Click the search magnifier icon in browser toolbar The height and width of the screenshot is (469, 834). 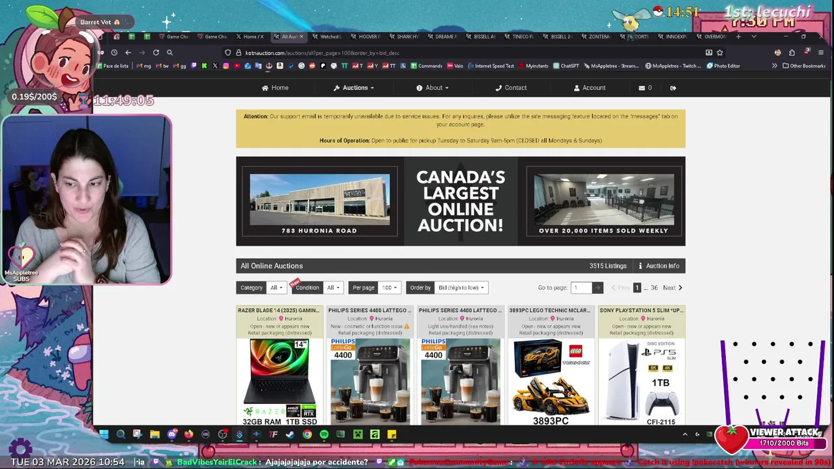[169, 53]
